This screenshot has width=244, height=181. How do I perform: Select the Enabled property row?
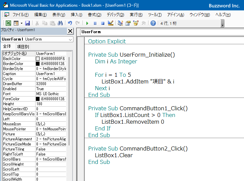pyautogui.click(x=35, y=89)
